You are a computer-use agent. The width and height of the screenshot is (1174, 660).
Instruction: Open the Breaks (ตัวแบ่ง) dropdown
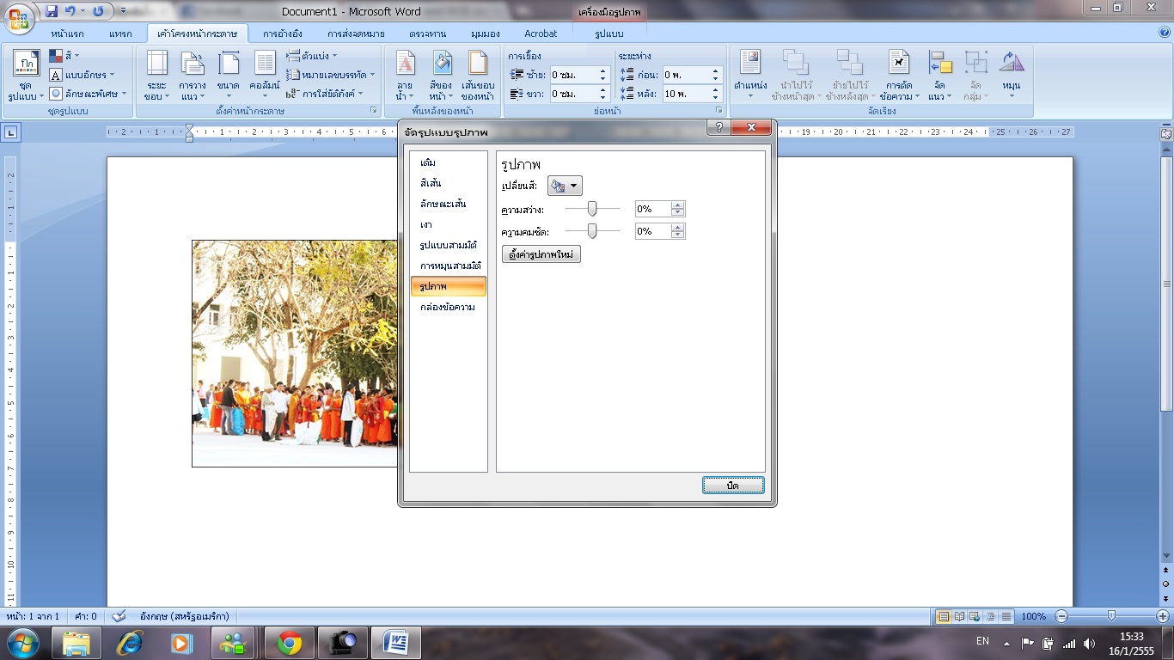click(311, 56)
